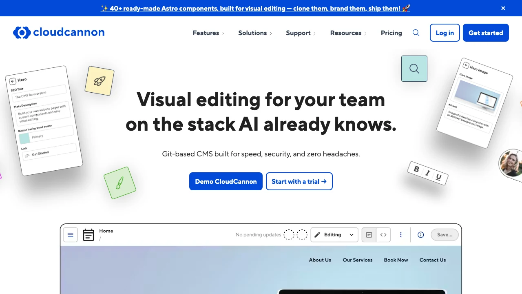The width and height of the screenshot is (522, 294).
Task: Click the Home page title in the editor
Action: (106, 231)
